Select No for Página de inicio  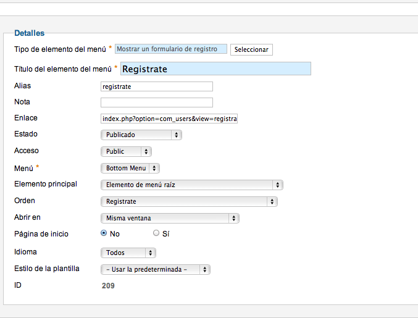click(x=104, y=233)
